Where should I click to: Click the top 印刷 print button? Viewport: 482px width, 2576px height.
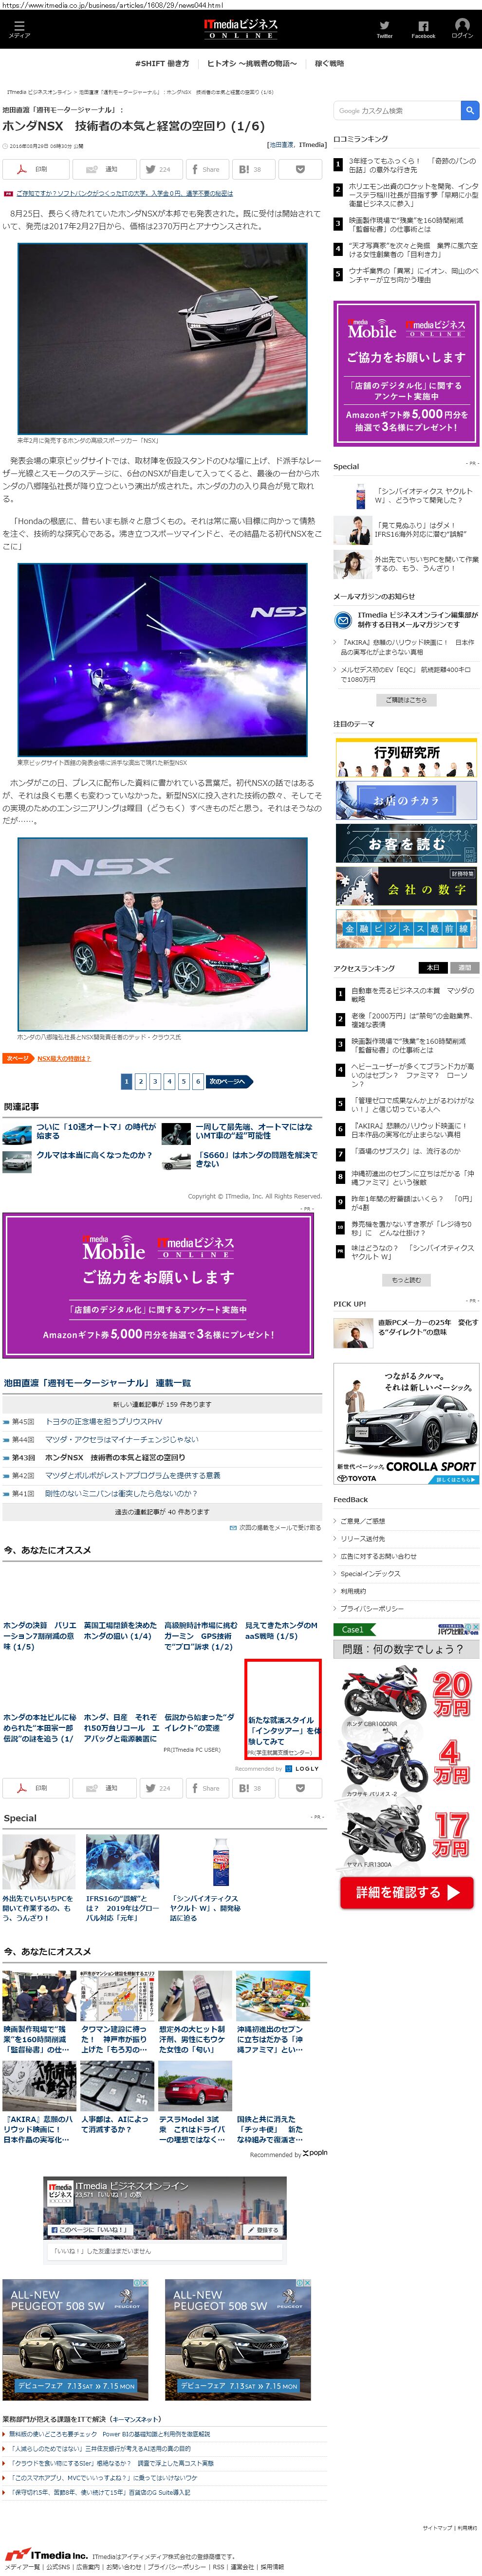coord(36,169)
